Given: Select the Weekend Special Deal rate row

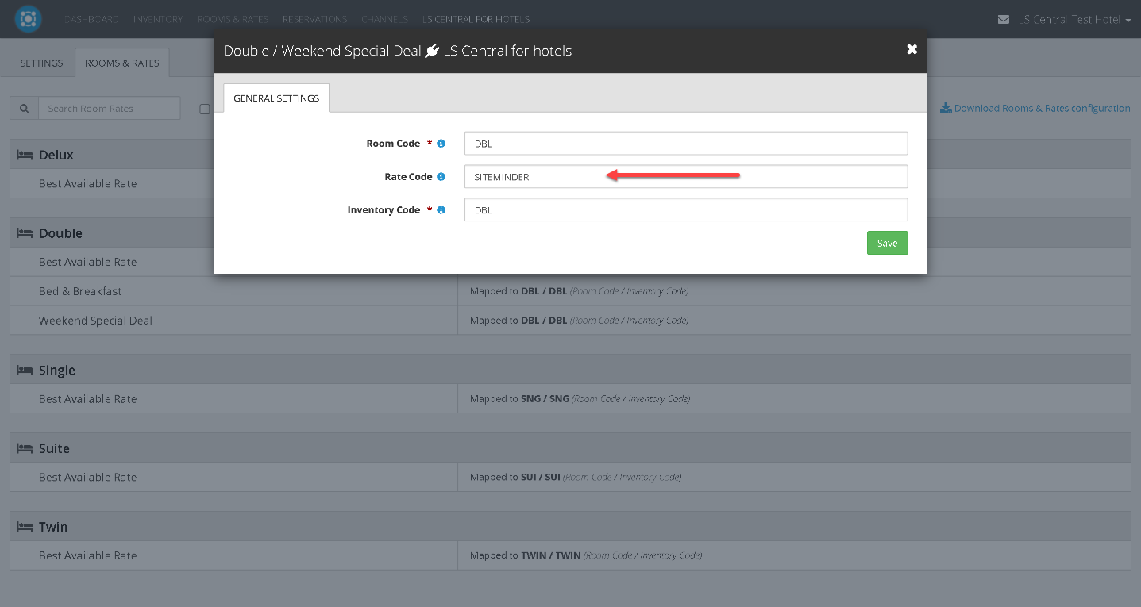Looking at the screenshot, I should [95, 321].
